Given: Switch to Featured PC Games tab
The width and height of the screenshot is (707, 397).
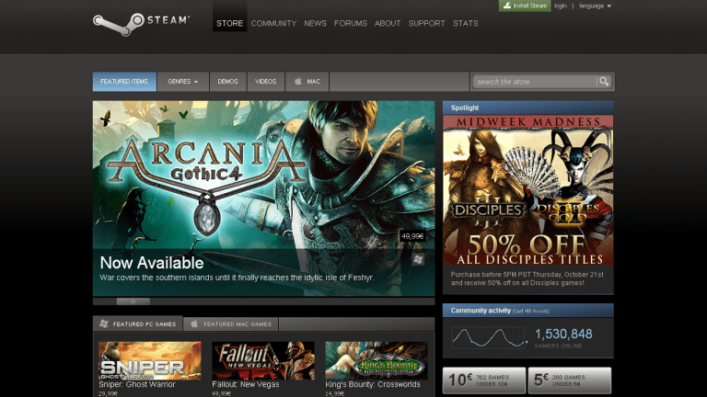Looking at the screenshot, I should (x=137, y=323).
